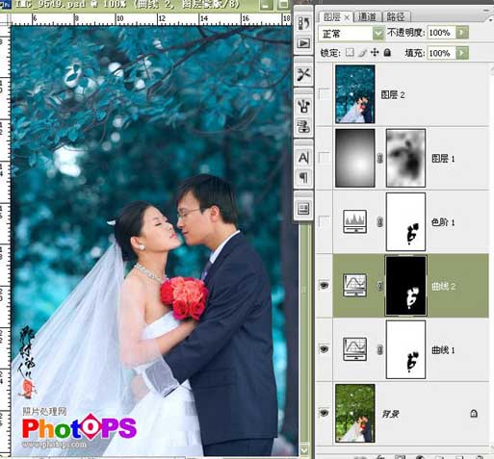
Task: Open the Tool Presets crossed-tools icon
Action: coord(303,75)
